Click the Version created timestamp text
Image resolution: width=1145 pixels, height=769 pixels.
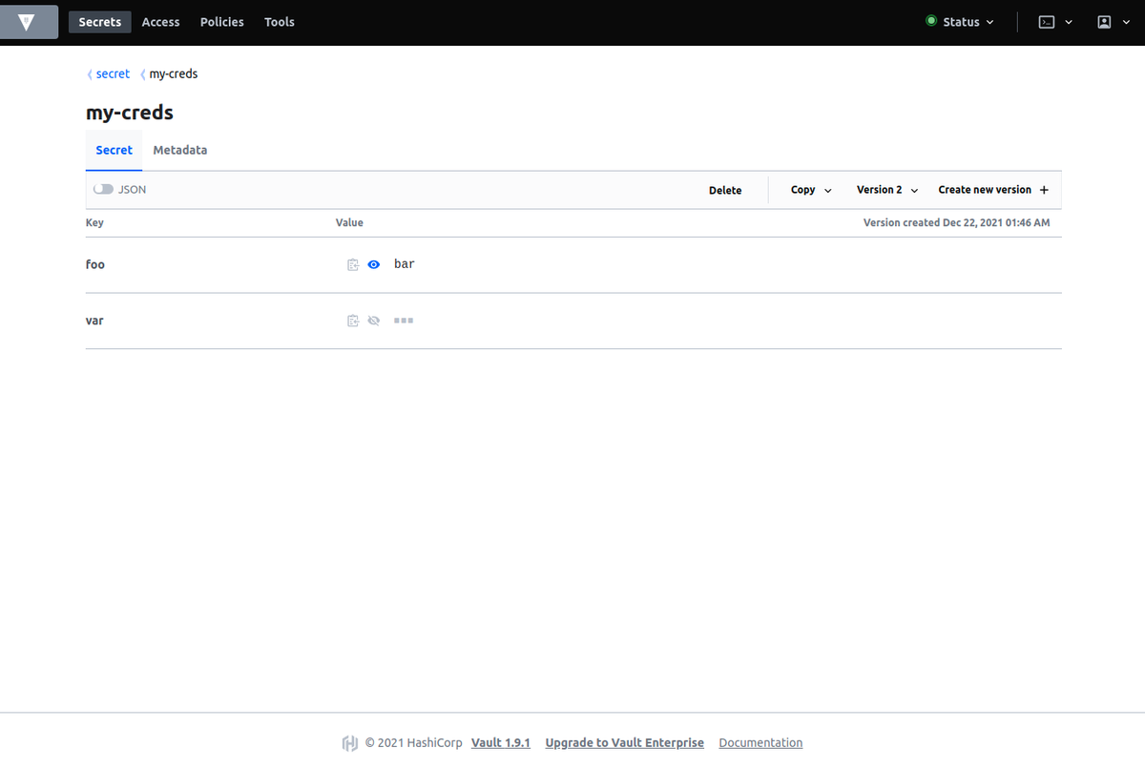[x=956, y=222]
